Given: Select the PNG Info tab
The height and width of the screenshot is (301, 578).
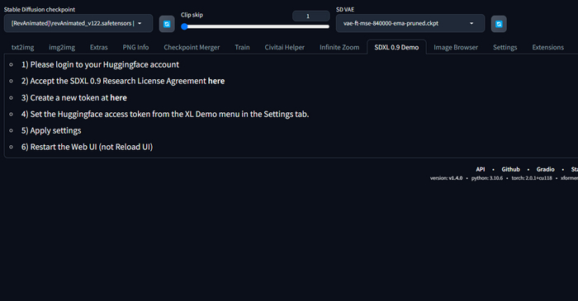Looking at the screenshot, I should point(135,48).
